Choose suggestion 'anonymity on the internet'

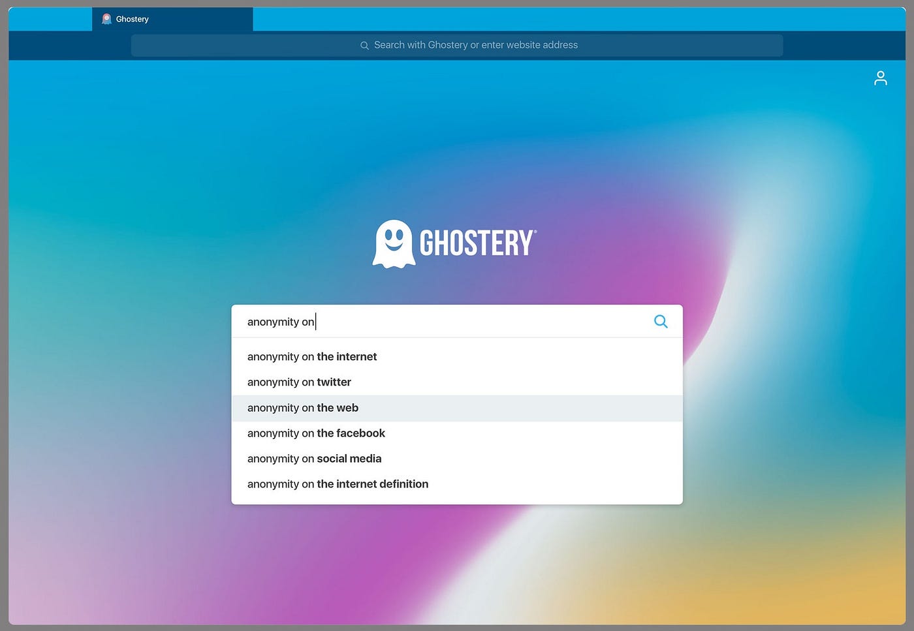(457, 356)
